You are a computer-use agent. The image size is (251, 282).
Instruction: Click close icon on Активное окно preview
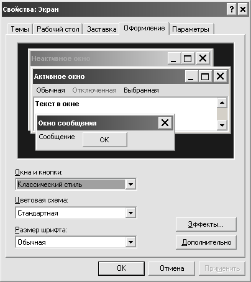220,76
